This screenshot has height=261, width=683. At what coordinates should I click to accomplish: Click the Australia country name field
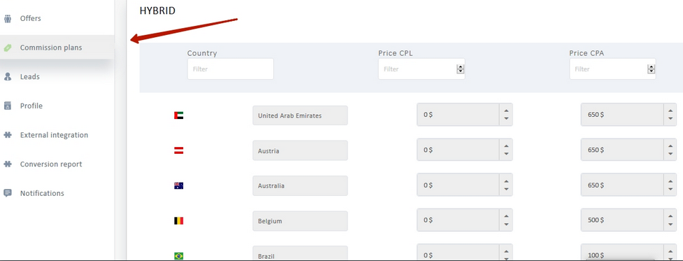300,185
